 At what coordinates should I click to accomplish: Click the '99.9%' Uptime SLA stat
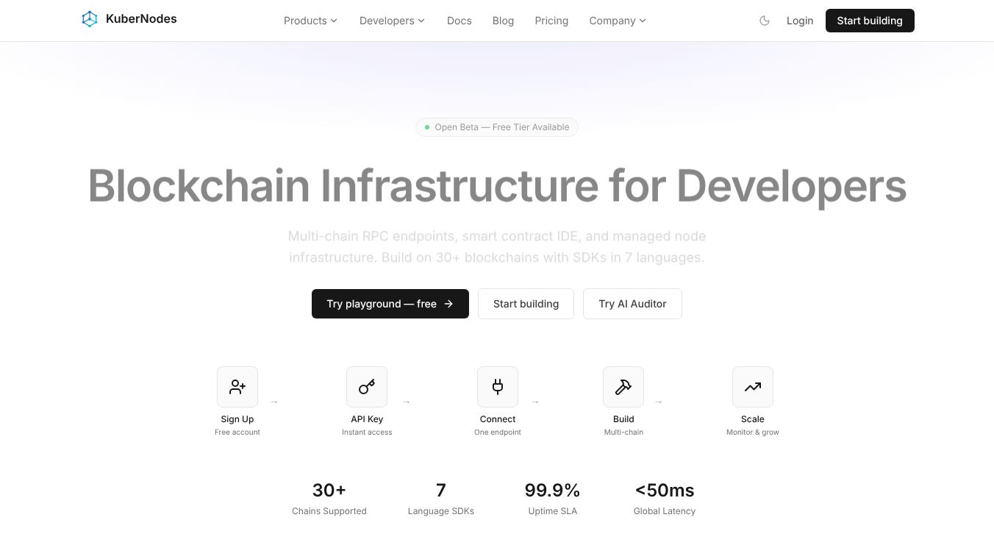(x=553, y=498)
